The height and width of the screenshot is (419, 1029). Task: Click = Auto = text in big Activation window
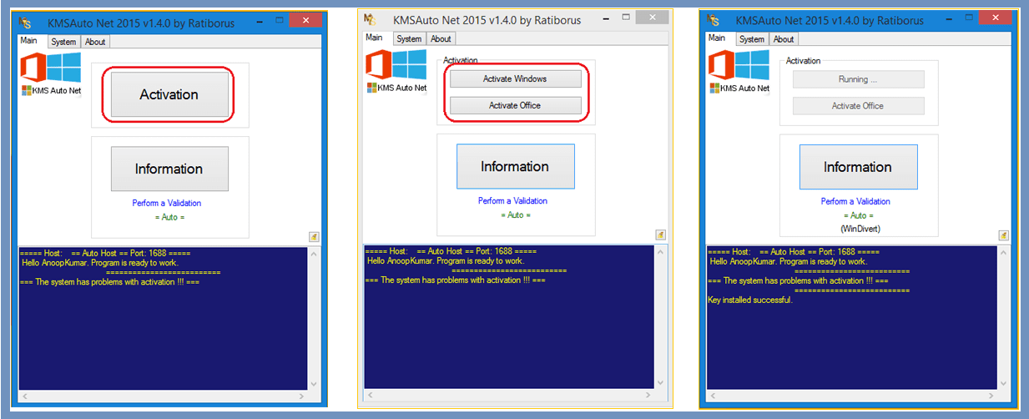(x=169, y=217)
